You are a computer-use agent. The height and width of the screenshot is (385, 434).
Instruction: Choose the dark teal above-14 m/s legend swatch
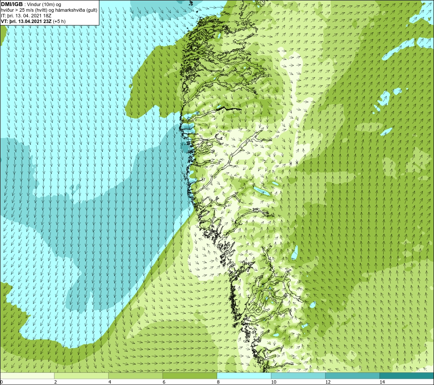click(407, 375)
